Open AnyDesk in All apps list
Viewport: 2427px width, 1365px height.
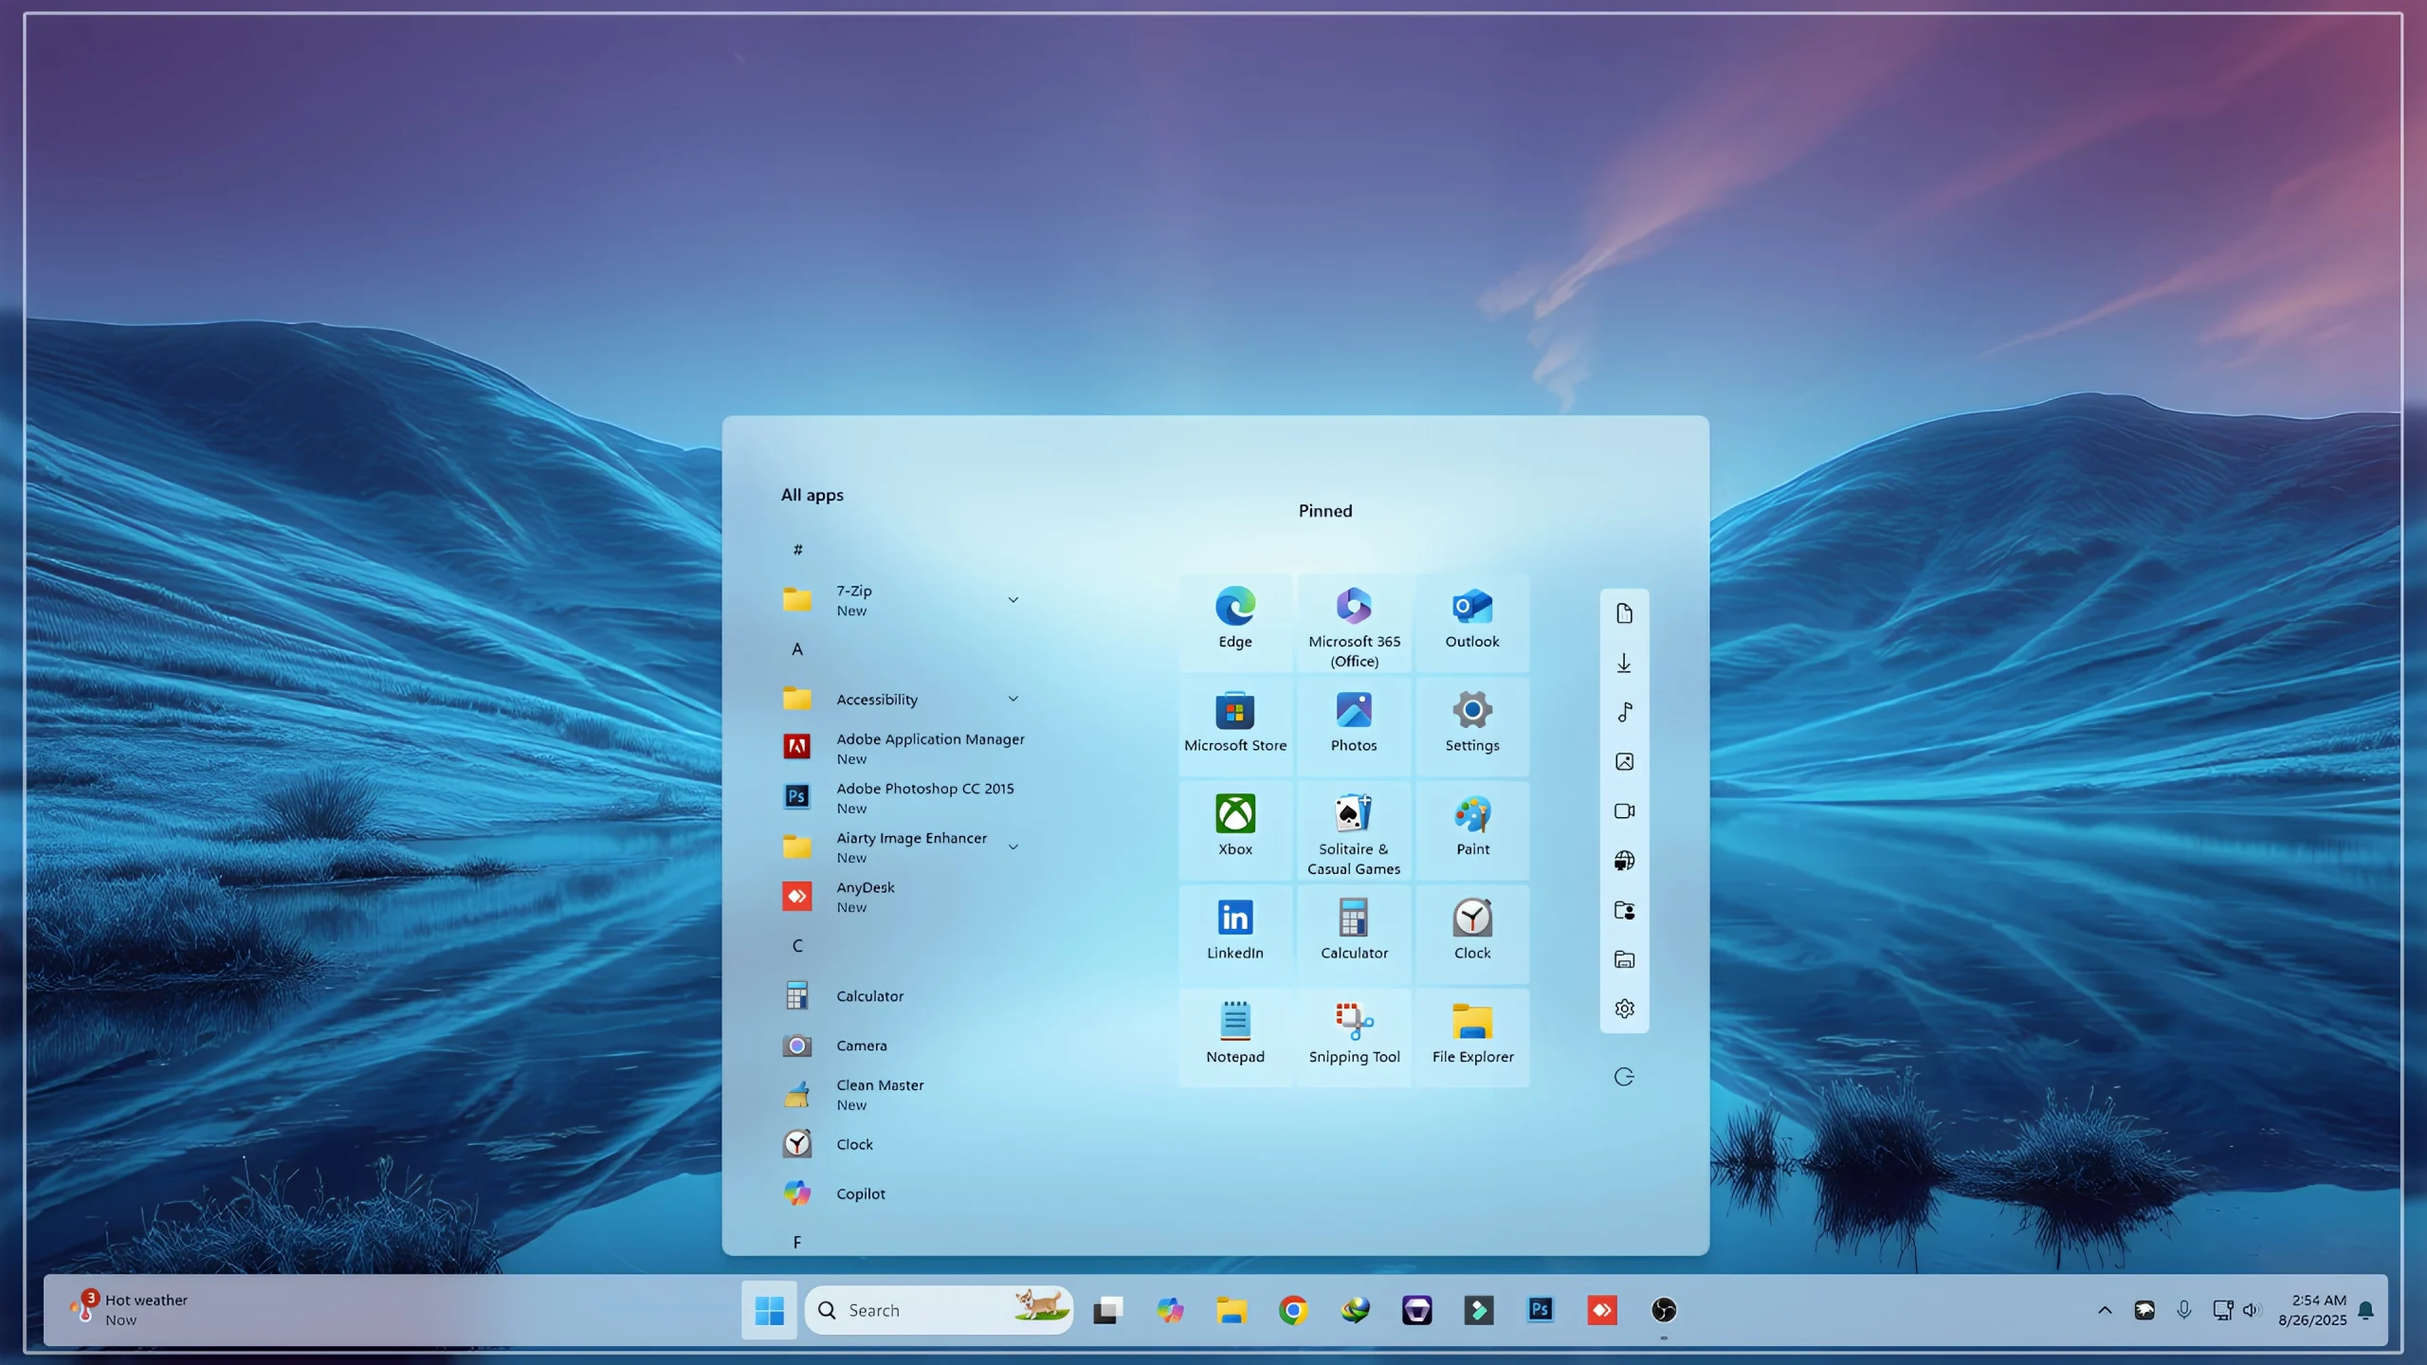[905, 897]
